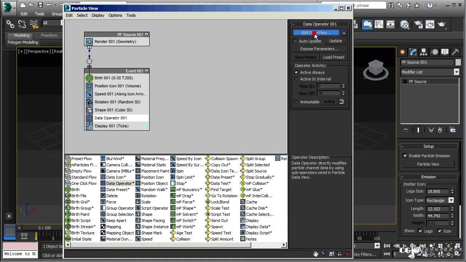Click the Time On spinner arrows
The height and width of the screenshot is (262, 466).
[x=343, y=86]
